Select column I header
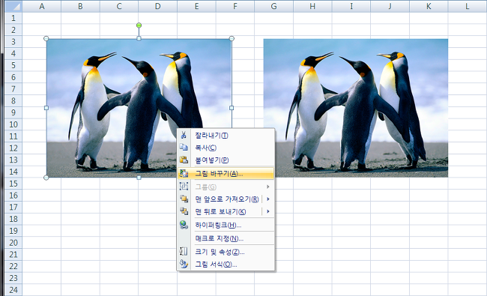487x296 pixels. [x=351, y=6]
